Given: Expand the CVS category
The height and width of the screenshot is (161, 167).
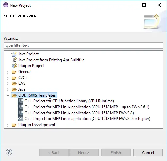Looking at the screenshot, I should pyautogui.click(x=8, y=84).
